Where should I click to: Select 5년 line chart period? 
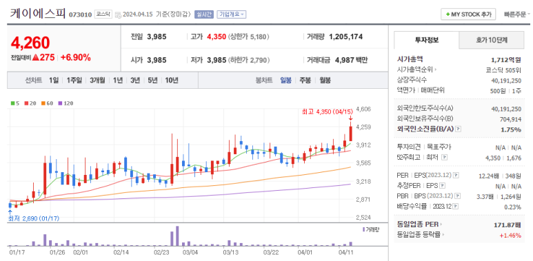pos(152,81)
